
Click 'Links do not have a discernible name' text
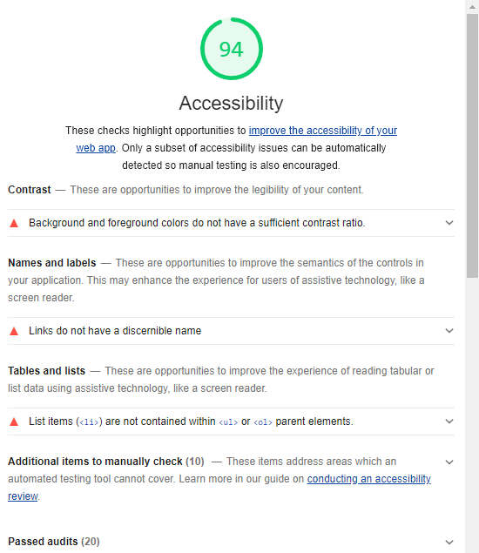click(x=115, y=331)
